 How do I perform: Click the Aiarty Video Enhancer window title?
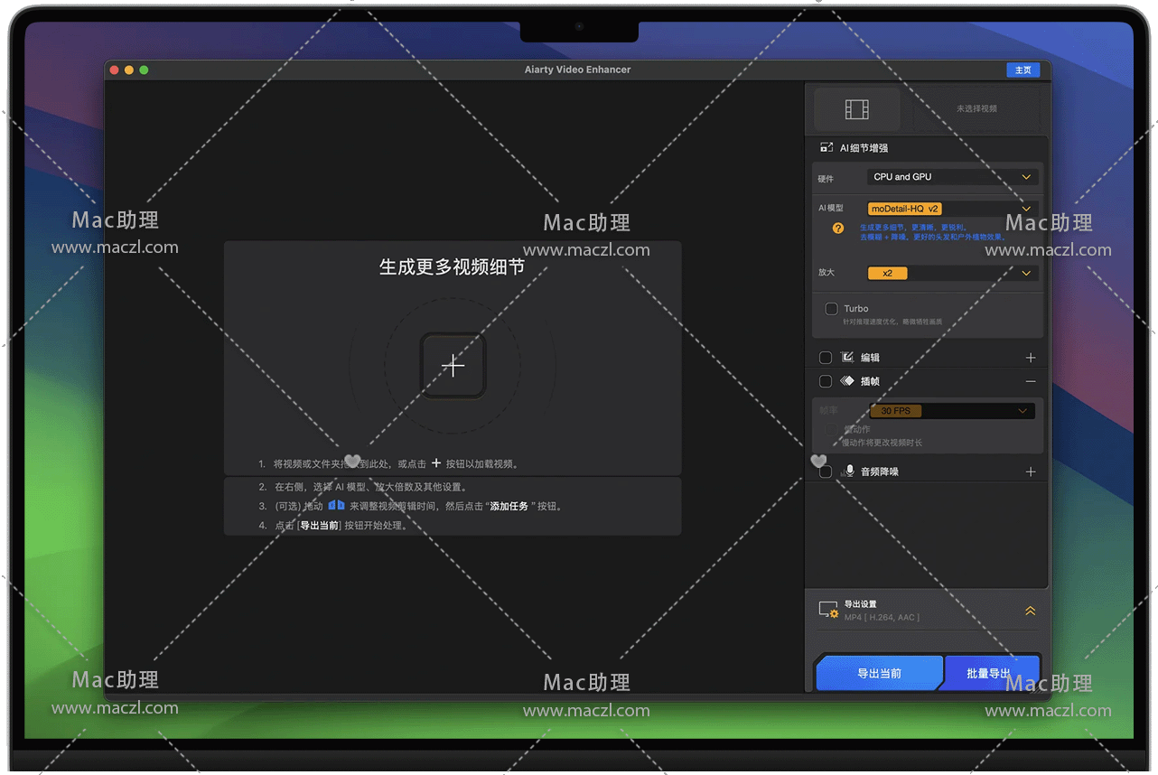(578, 70)
